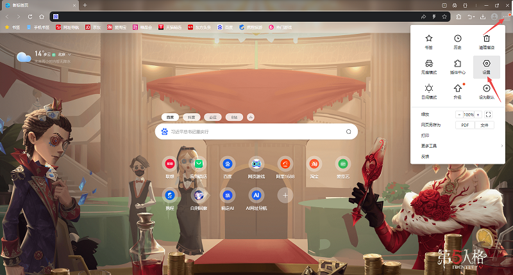Open 书签 star icon in the menu panel
Screen dimensions: 513x275
428,38
